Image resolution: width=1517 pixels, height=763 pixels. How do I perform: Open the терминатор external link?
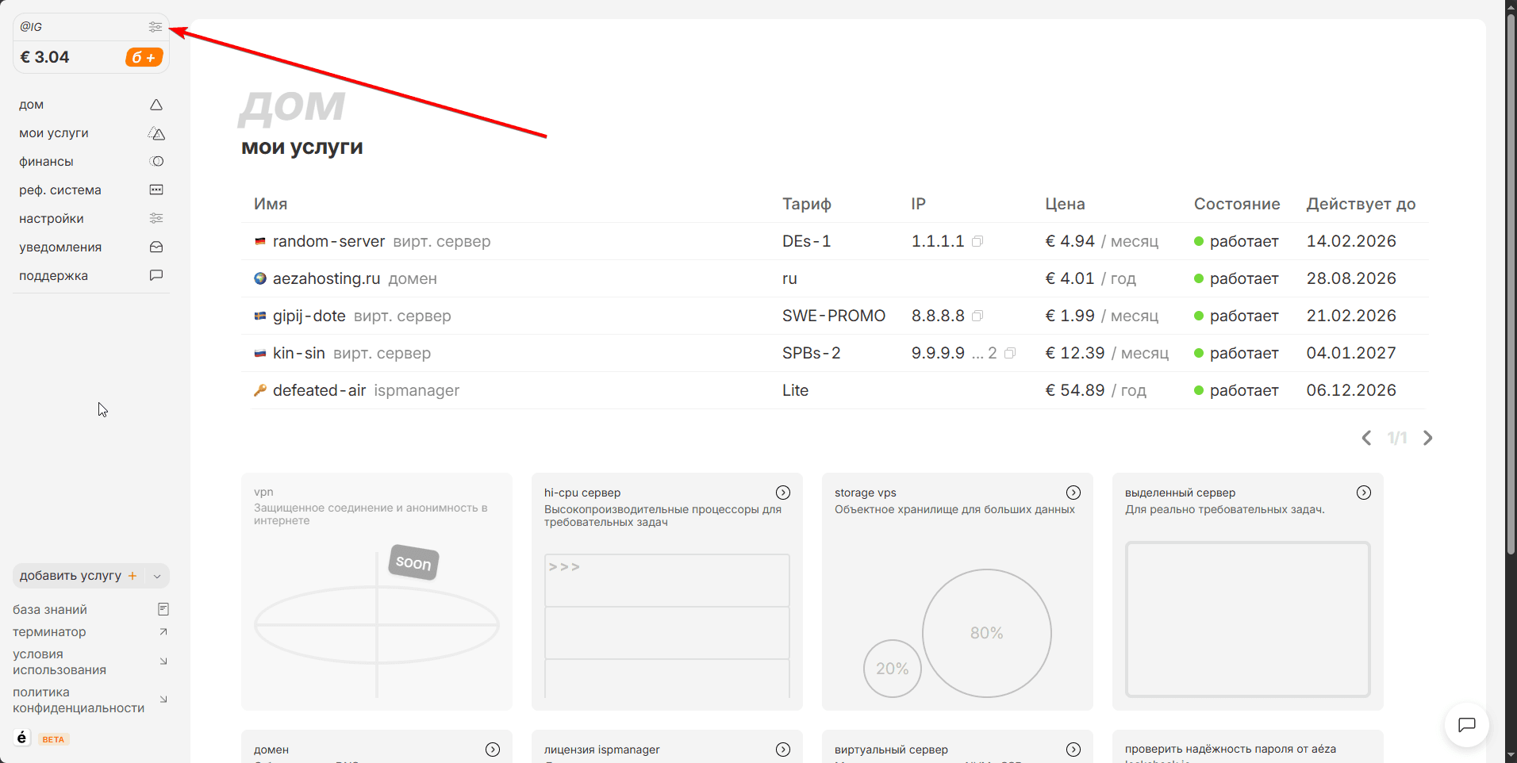point(49,632)
